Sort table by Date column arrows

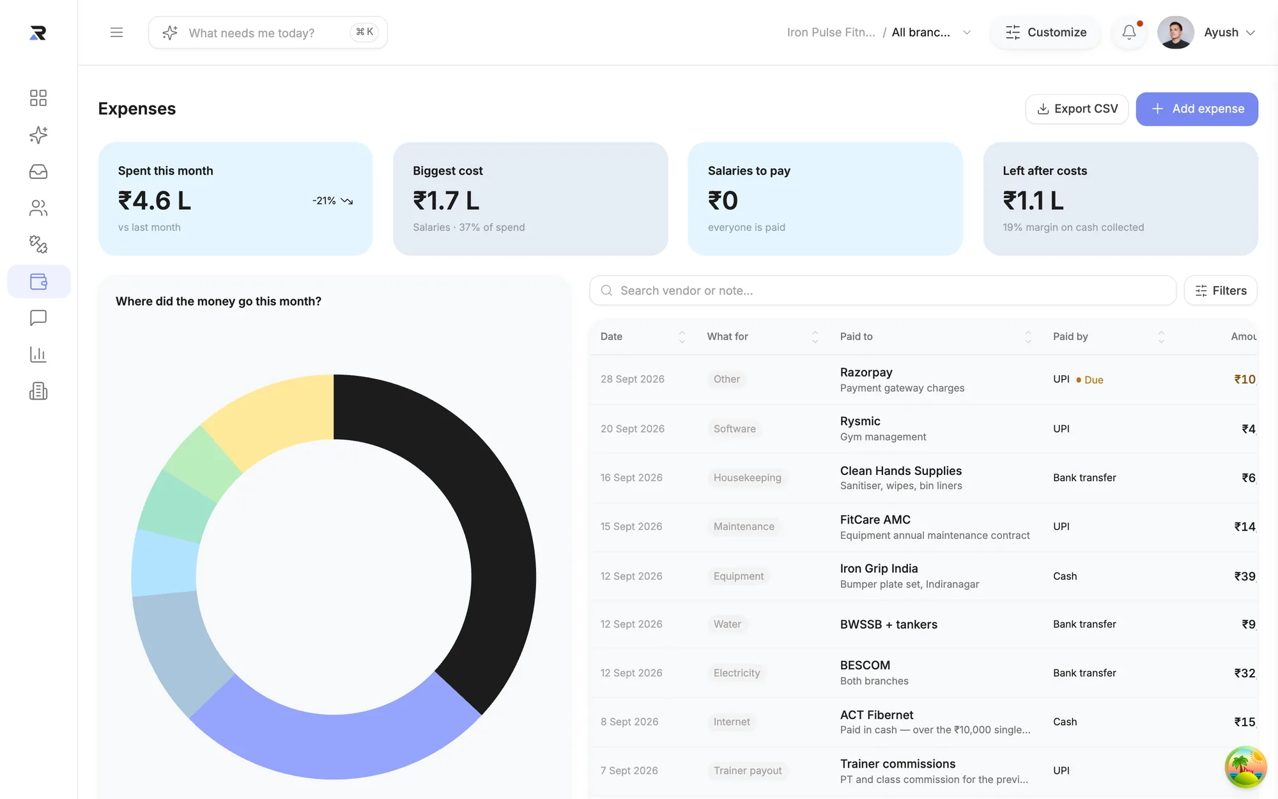tap(682, 337)
